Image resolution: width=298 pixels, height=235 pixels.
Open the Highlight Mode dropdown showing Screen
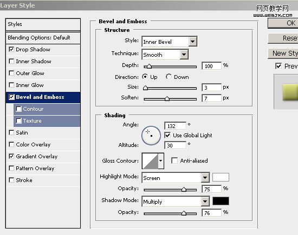176,178
